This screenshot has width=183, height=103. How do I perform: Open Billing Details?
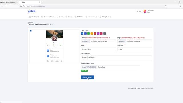[x=105, y=17]
